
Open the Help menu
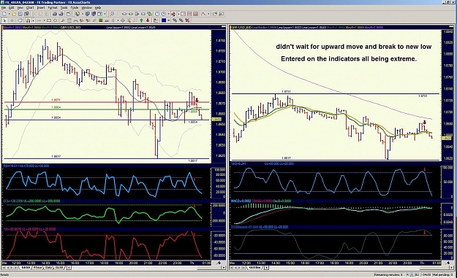tap(98, 7)
